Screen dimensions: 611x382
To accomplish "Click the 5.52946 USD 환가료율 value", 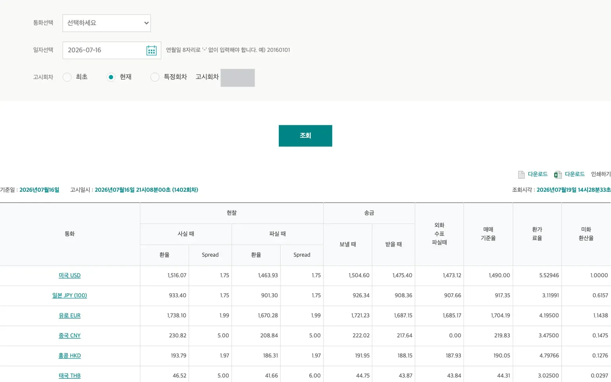I will pyautogui.click(x=537, y=275).
